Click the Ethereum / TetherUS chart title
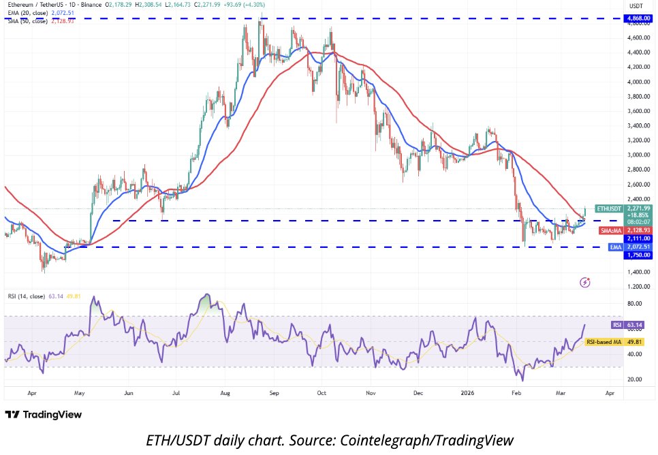Viewport: 658px width, 455px height. click(x=54, y=5)
